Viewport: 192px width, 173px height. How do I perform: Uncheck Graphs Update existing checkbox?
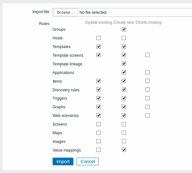pos(98,107)
